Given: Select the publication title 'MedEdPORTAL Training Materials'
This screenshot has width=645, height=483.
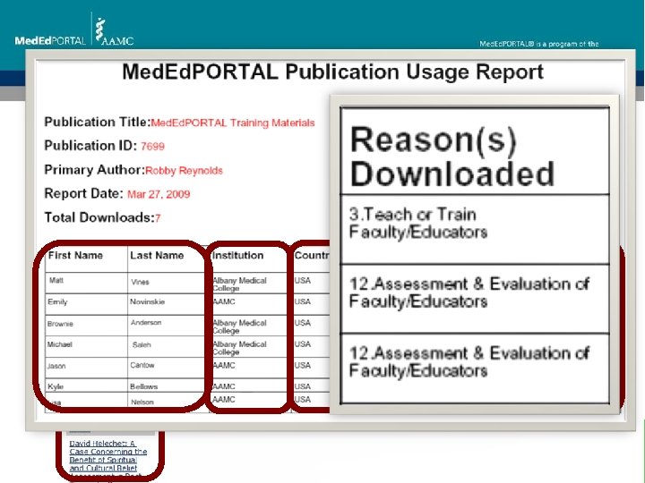Looking at the screenshot, I should coord(233,123).
